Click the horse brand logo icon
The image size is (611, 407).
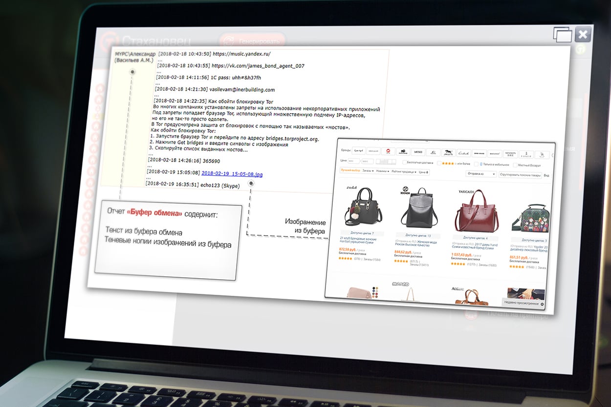pyautogui.click(x=448, y=153)
